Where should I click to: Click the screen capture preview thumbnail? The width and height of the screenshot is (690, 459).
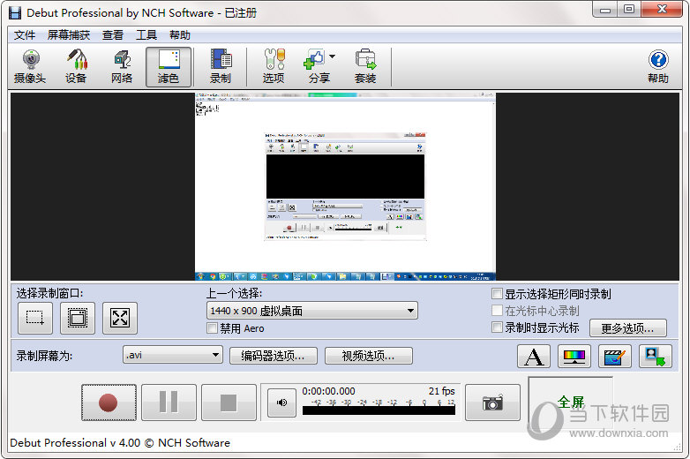[345, 186]
